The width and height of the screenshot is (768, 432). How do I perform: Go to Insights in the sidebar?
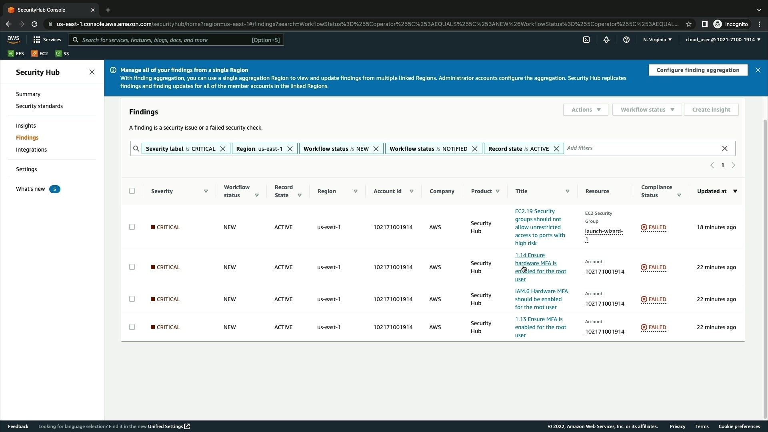click(26, 126)
